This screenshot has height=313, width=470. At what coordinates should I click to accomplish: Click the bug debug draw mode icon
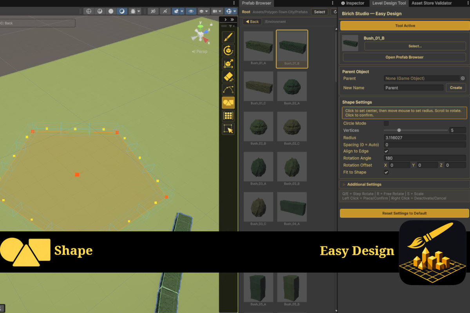pyautogui.click(x=133, y=11)
